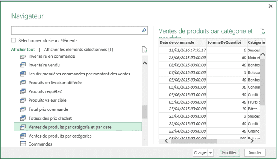Switch to the Afficher tout view
Screen dimensions: 278x160
click(x=23, y=50)
